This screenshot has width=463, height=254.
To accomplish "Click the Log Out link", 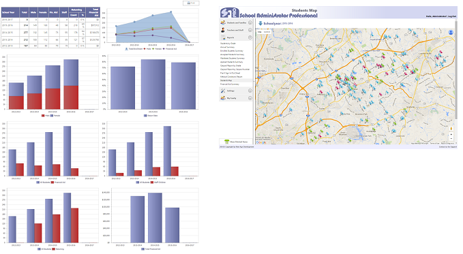I will (452, 16).
